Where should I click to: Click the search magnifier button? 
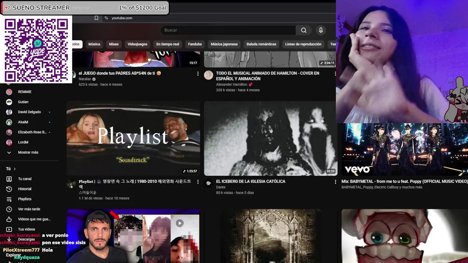pos(303,30)
